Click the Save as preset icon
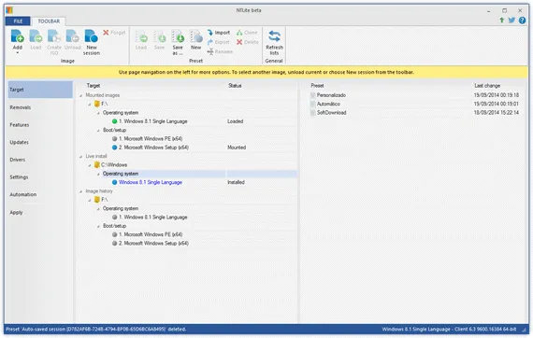533x338 pixels. [x=178, y=36]
